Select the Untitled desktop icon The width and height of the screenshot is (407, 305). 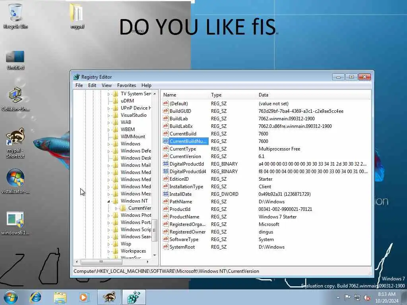click(x=16, y=60)
